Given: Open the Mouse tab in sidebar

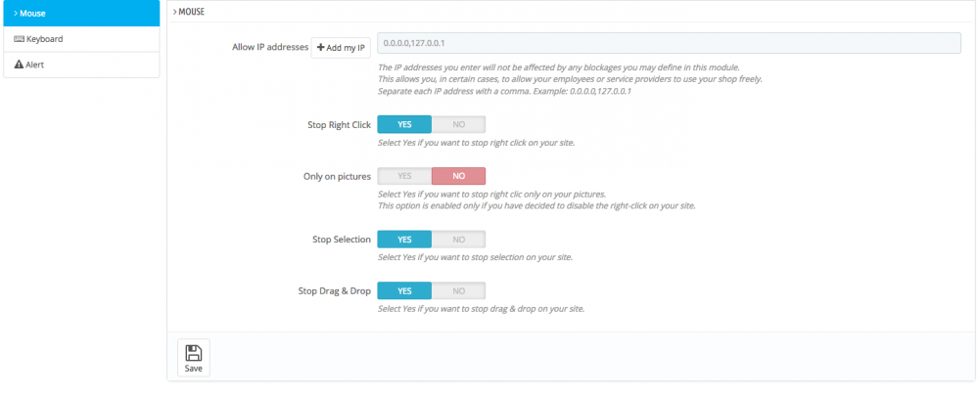Looking at the screenshot, I should [81, 13].
